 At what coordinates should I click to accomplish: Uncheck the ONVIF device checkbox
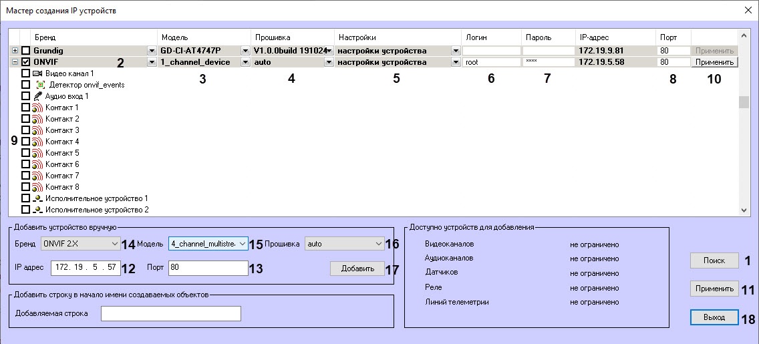tap(25, 61)
